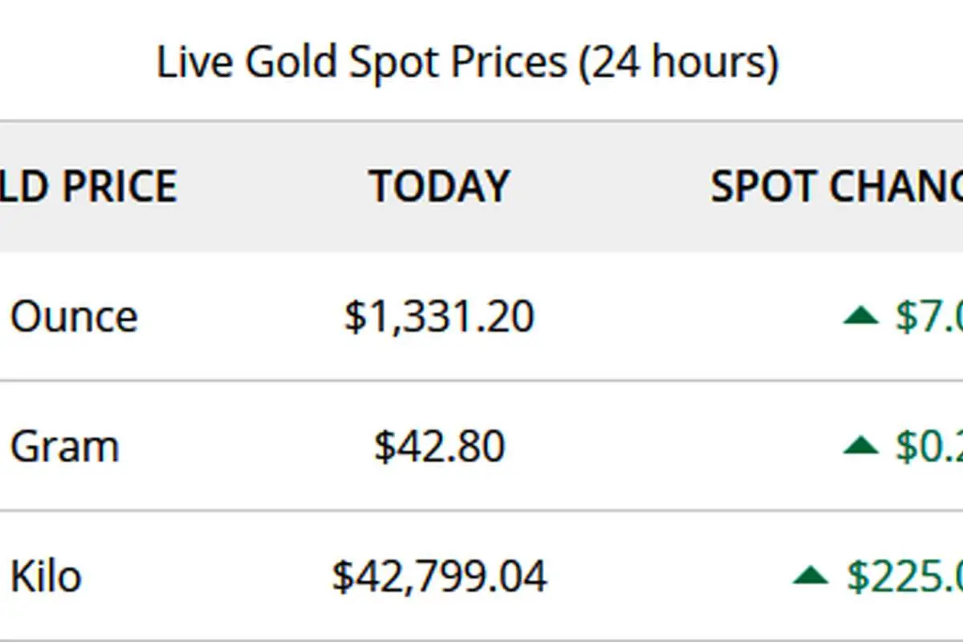This screenshot has width=963, height=642.
Task: Select the TODAY column header
Action: (439, 186)
